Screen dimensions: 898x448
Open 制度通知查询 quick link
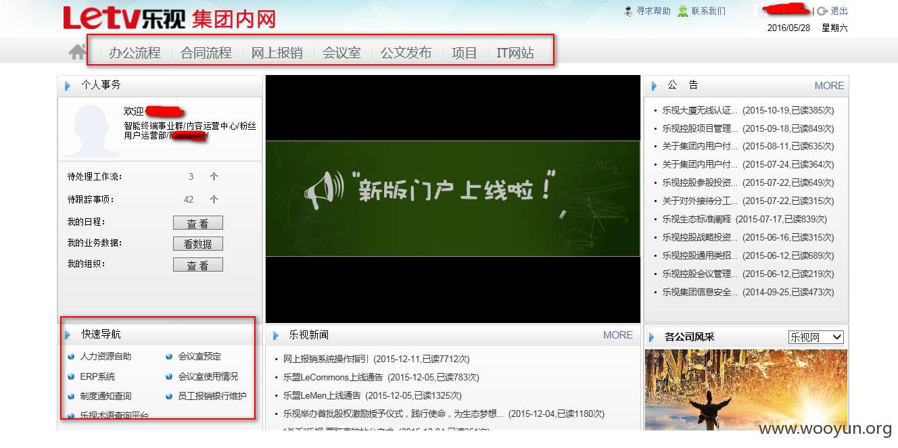tap(105, 397)
